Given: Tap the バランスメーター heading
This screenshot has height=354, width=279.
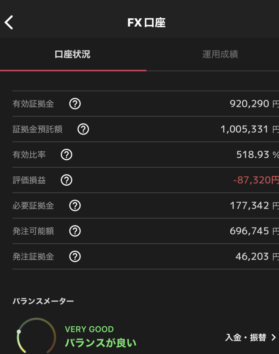Looking at the screenshot, I should click(x=43, y=301).
